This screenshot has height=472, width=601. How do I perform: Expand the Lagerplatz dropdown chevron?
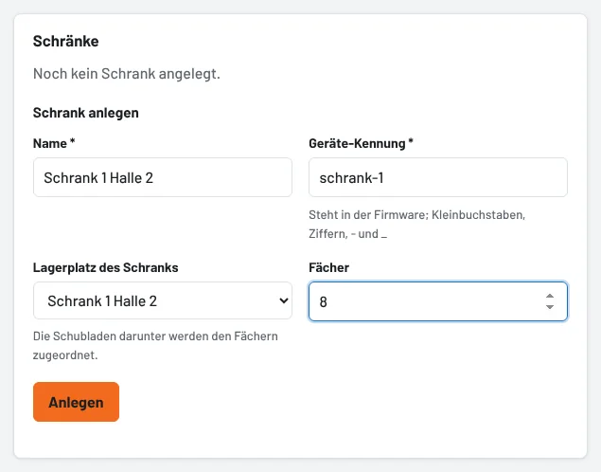tap(284, 300)
